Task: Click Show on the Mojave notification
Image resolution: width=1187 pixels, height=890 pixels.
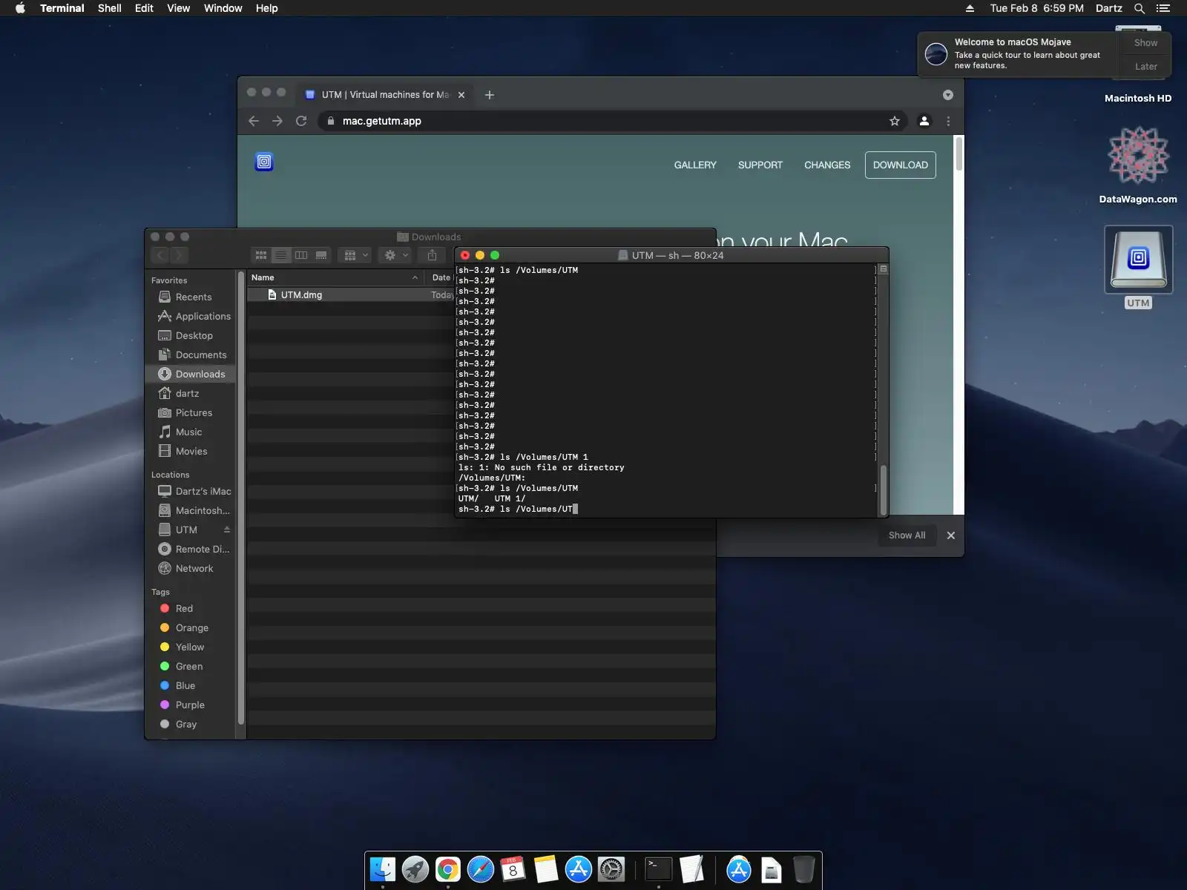Action: pyautogui.click(x=1145, y=43)
